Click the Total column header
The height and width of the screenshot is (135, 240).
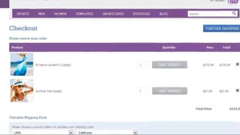(x=226, y=47)
